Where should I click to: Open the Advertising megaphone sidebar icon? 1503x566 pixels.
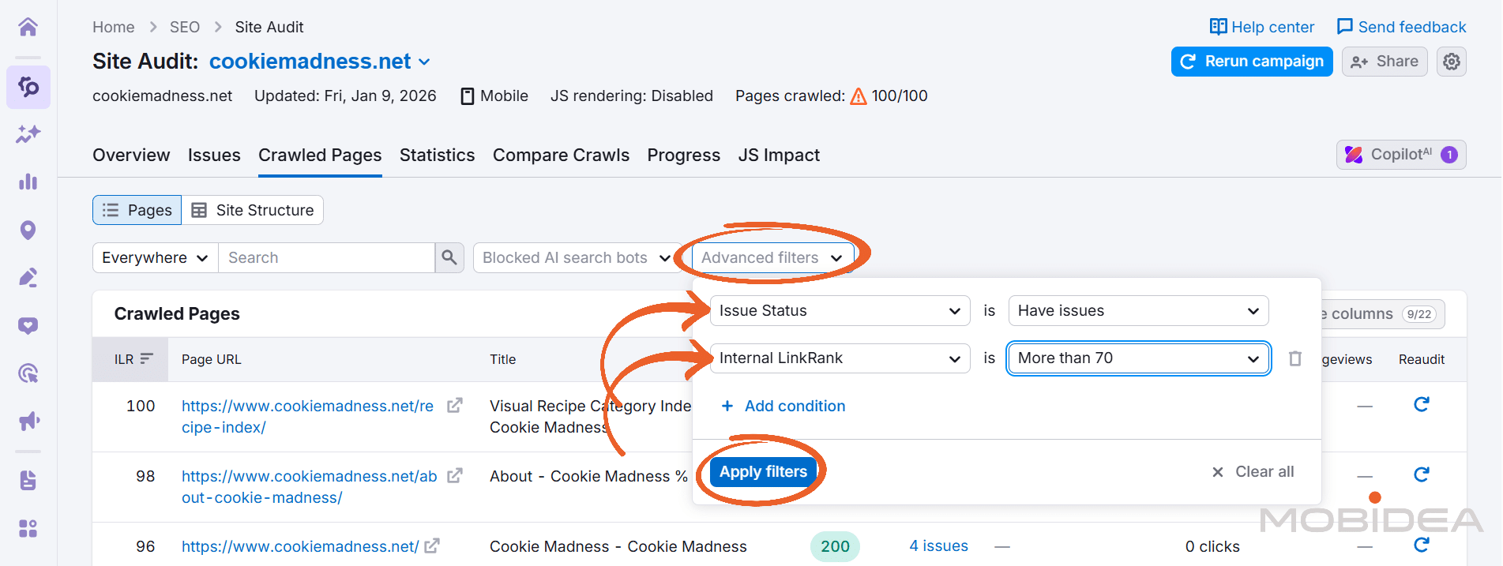(x=28, y=421)
